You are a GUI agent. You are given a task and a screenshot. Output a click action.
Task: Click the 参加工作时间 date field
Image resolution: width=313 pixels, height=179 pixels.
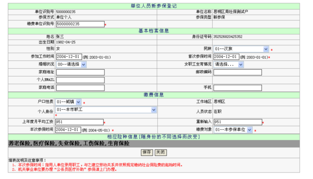(x=69, y=57)
